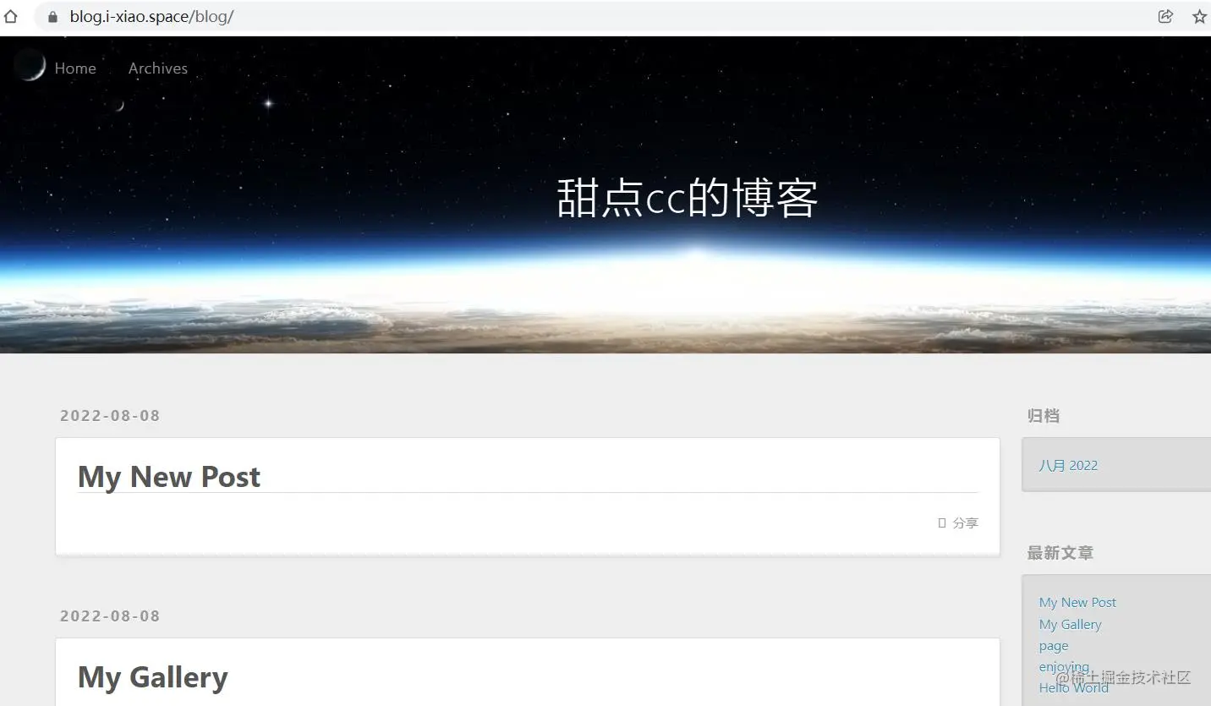Click the first 2022-08-08 post date

[x=110, y=415]
